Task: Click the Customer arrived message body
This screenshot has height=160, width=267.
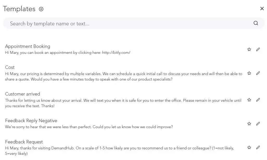Action: click(123, 103)
